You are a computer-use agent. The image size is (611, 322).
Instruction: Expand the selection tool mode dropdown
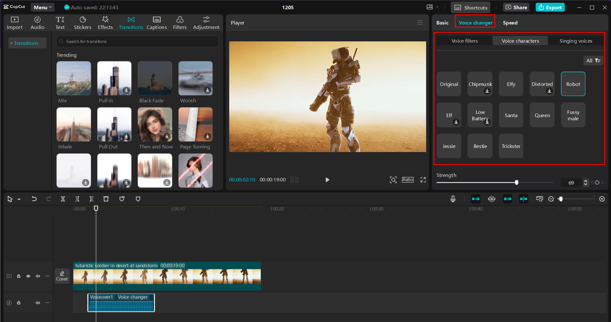click(x=19, y=199)
